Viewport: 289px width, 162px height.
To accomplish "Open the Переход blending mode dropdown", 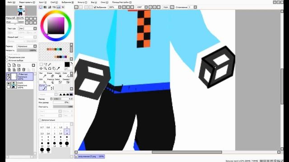I will click(35, 46).
